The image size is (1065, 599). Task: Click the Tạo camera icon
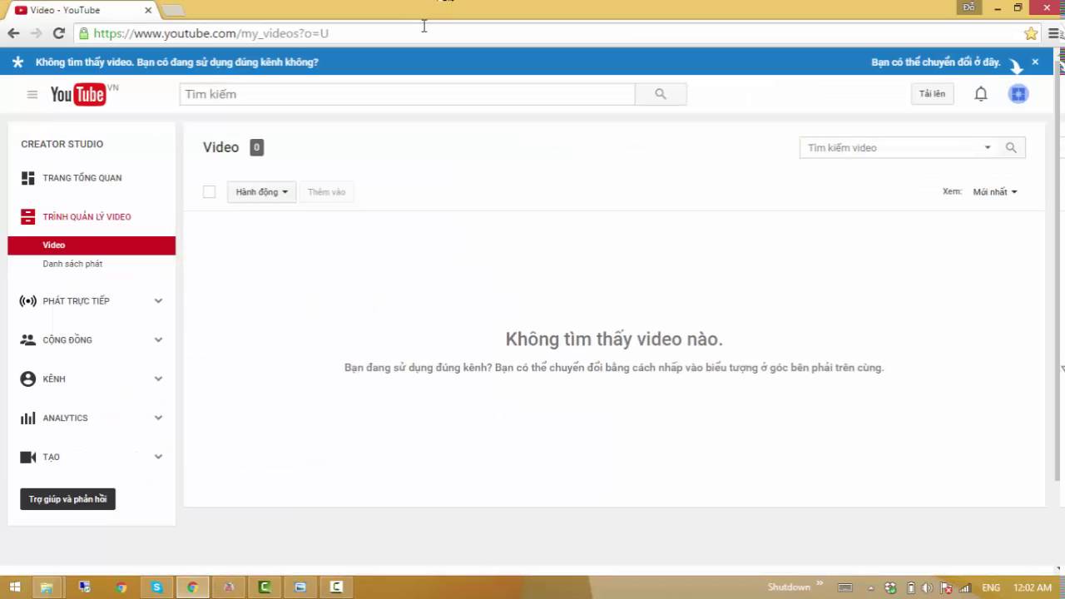tap(27, 458)
